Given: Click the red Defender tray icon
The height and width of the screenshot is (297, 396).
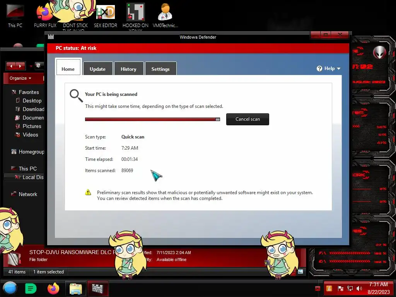Looking at the screenshot, I should coord(318,288).
